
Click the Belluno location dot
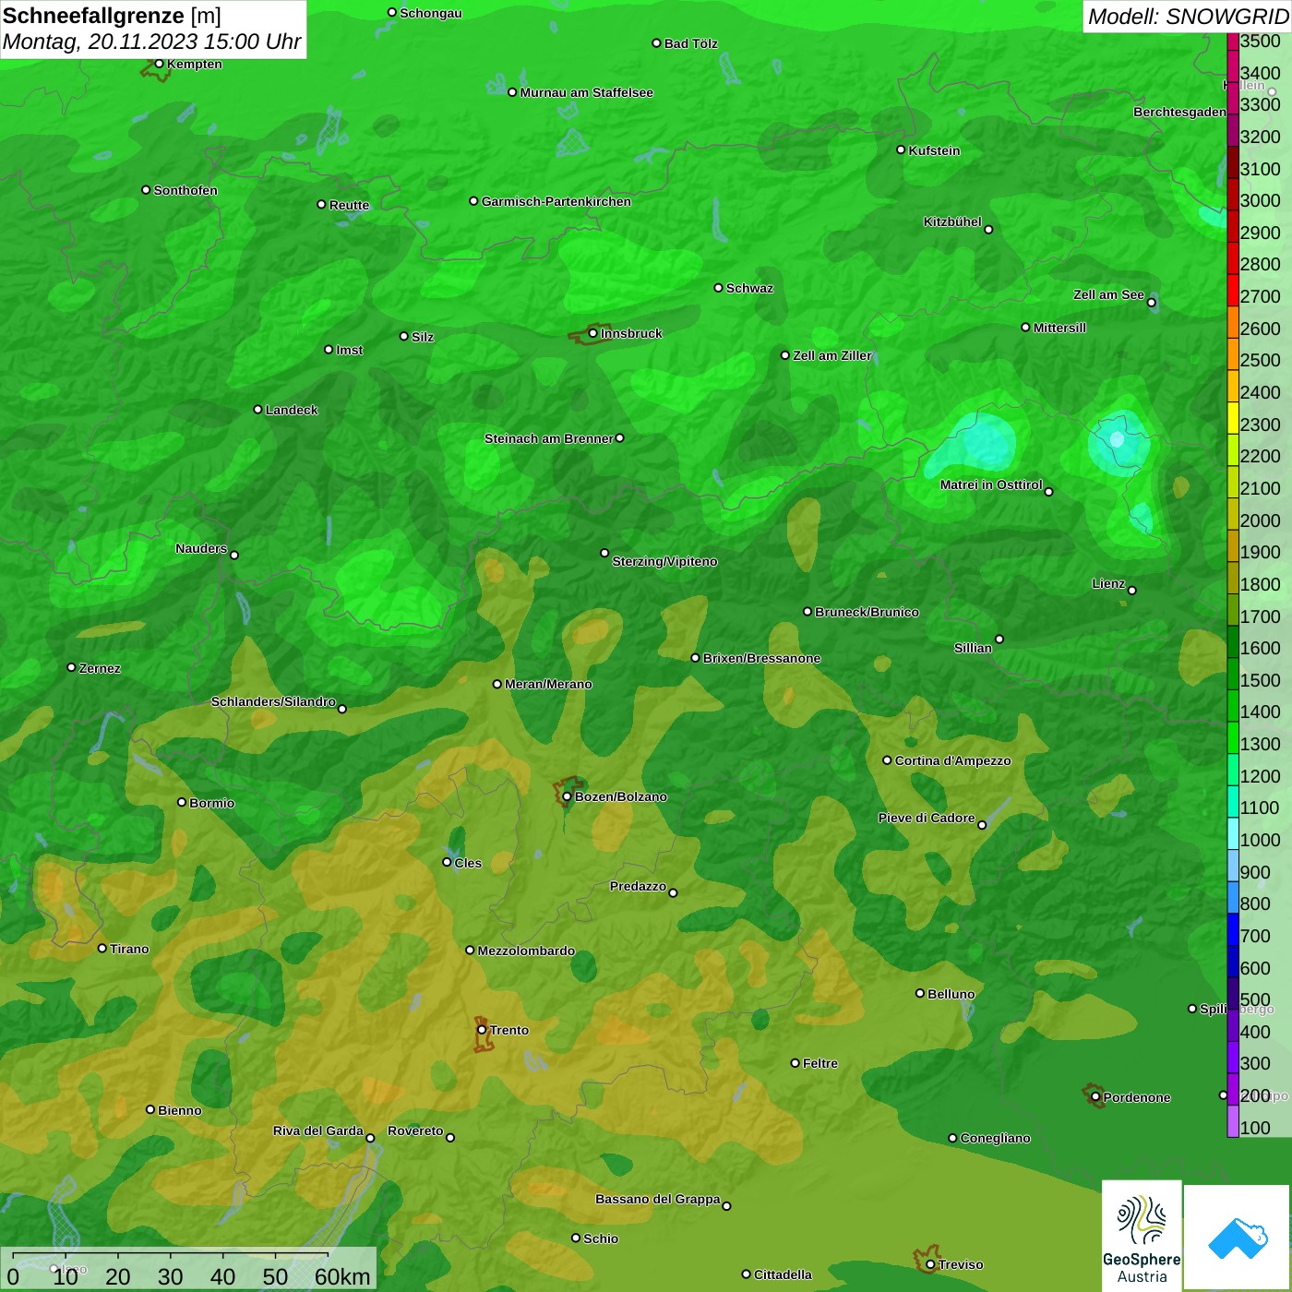point(920,993)
